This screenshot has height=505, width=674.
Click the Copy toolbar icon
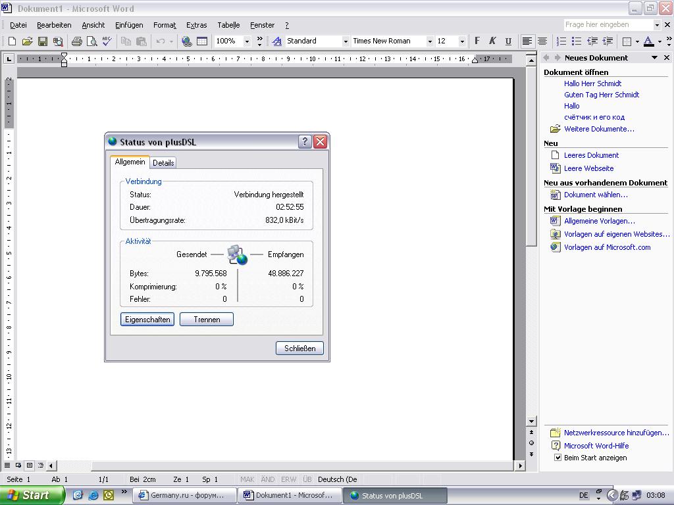click(126, 41)
